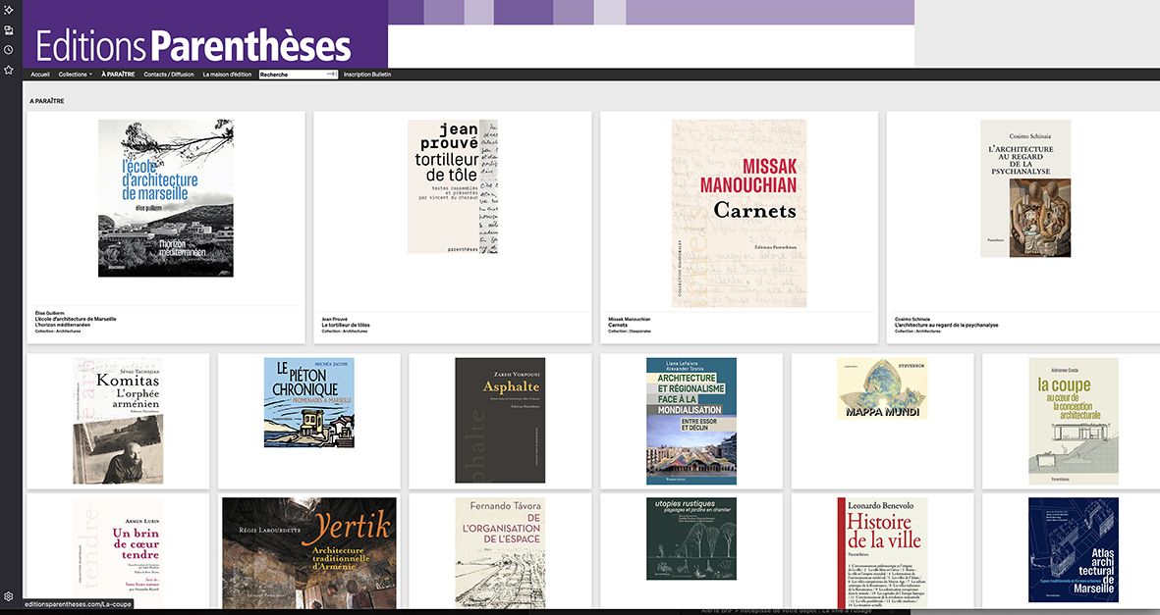
Task: Open the settings gear in sidebar
Action: pyautogui.click(x=9, y=596)
